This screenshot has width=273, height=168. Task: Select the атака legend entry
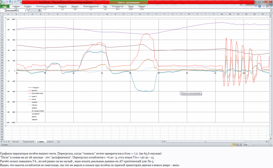pyautogui.click(x=32, y=99)
